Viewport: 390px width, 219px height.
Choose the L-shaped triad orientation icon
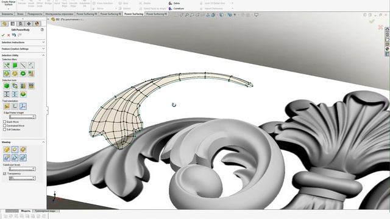click(x=15, y=106)
